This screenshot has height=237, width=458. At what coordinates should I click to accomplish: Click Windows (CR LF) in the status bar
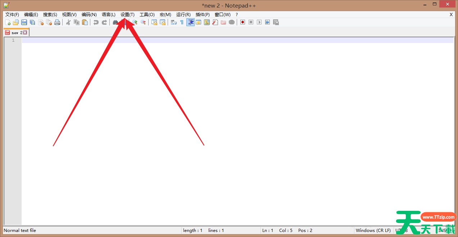click(x=373, y=230)
